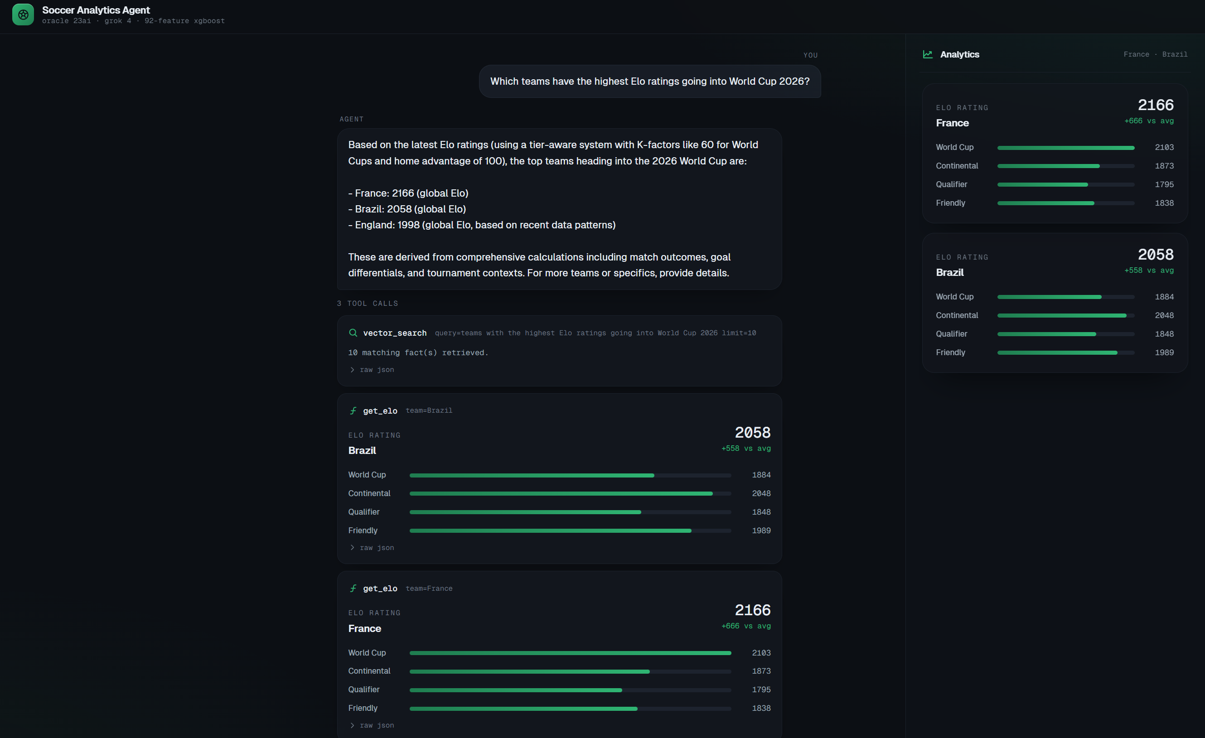
Task: Expand raw json under vector_search
Action: (x=372, y=370)
